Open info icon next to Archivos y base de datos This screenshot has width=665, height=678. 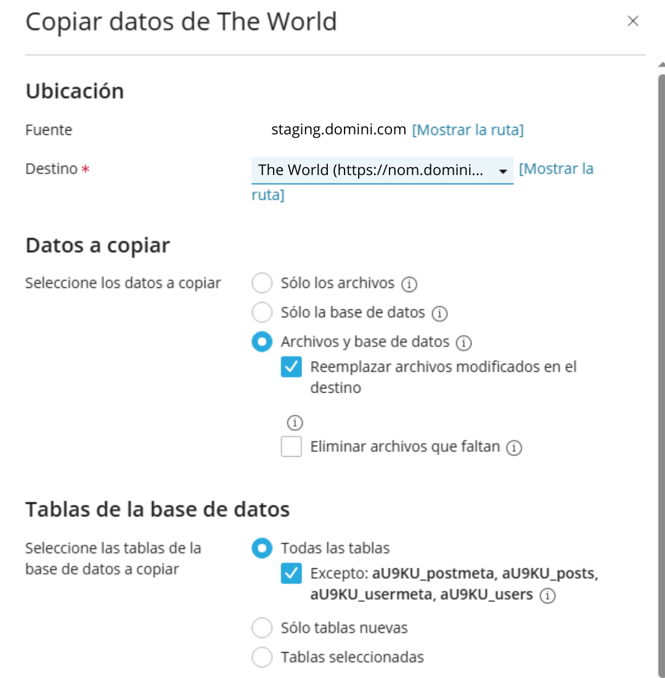pos(464,343)
